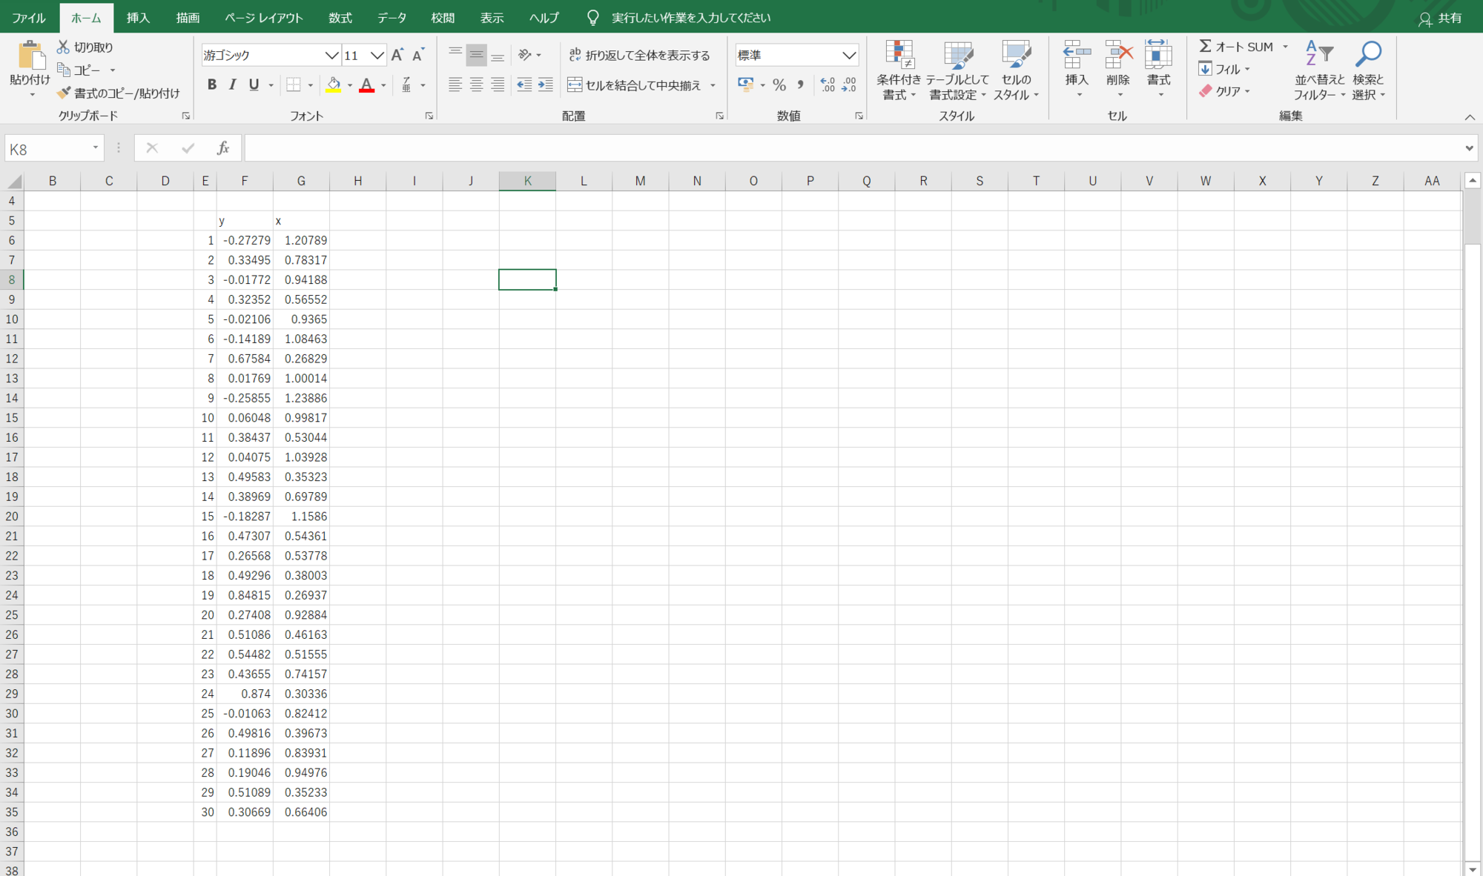
Task: Expand the font name dropdown
Action: (x=331, y=55)
